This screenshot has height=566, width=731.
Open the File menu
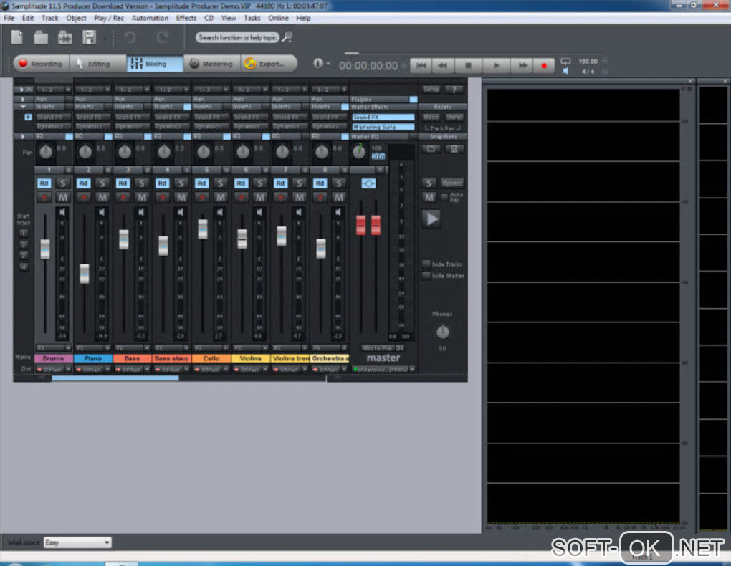[x=9, y=18]
